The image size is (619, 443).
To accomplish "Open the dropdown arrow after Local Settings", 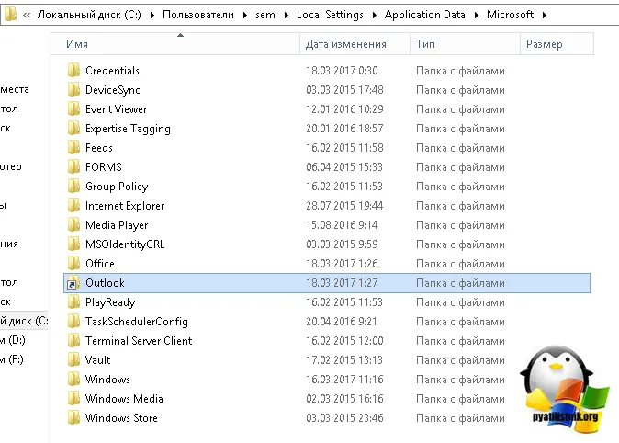I will (375, 16).
